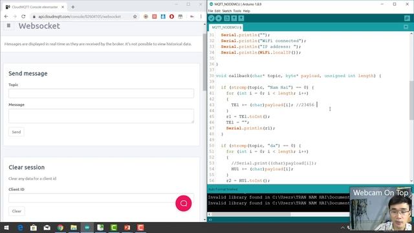This screenshot has height=233, width=414.
Task: Reload the CloudMQTT page
Action: (x=23, y=16)
